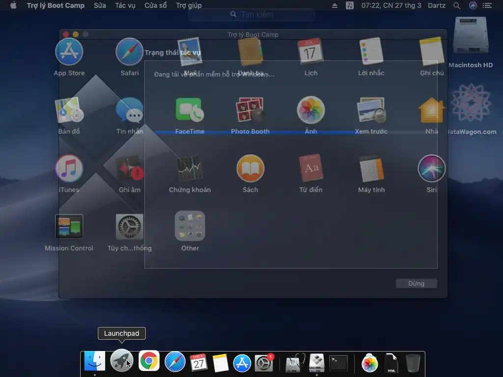Open App Store from the Dock
The width and height of the screenshot is (503, 377).
[242, 363]
